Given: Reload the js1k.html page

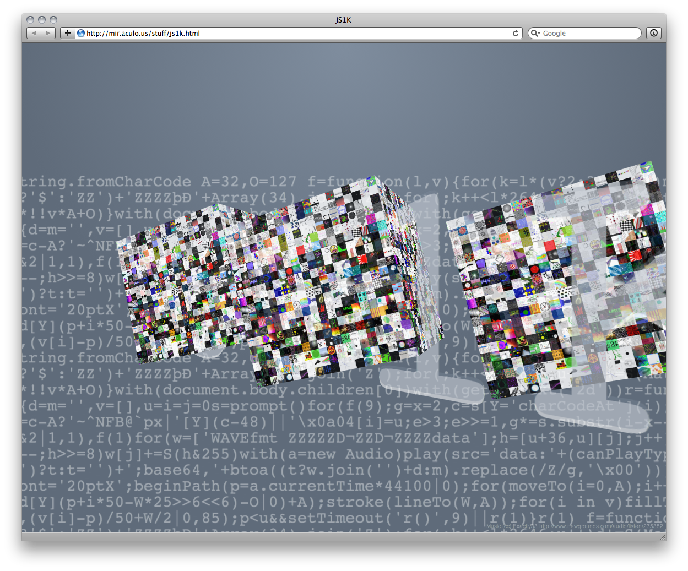Looking at the screenshot, I should (516, 32).
